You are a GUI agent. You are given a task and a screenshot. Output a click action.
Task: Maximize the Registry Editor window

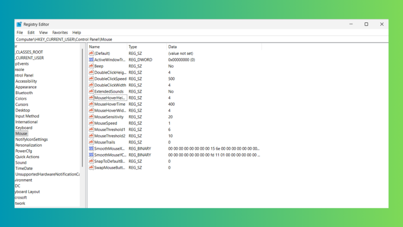tap(366, 24)
